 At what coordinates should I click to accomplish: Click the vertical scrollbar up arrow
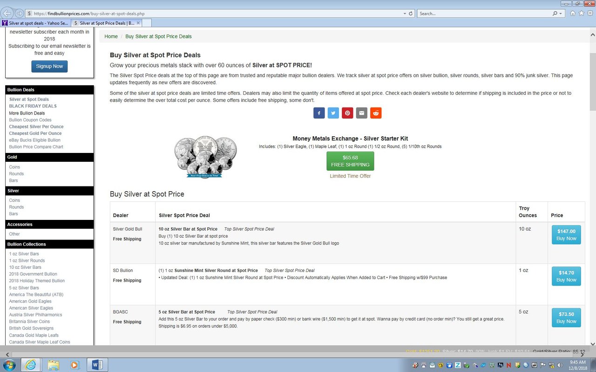(592, 34)
